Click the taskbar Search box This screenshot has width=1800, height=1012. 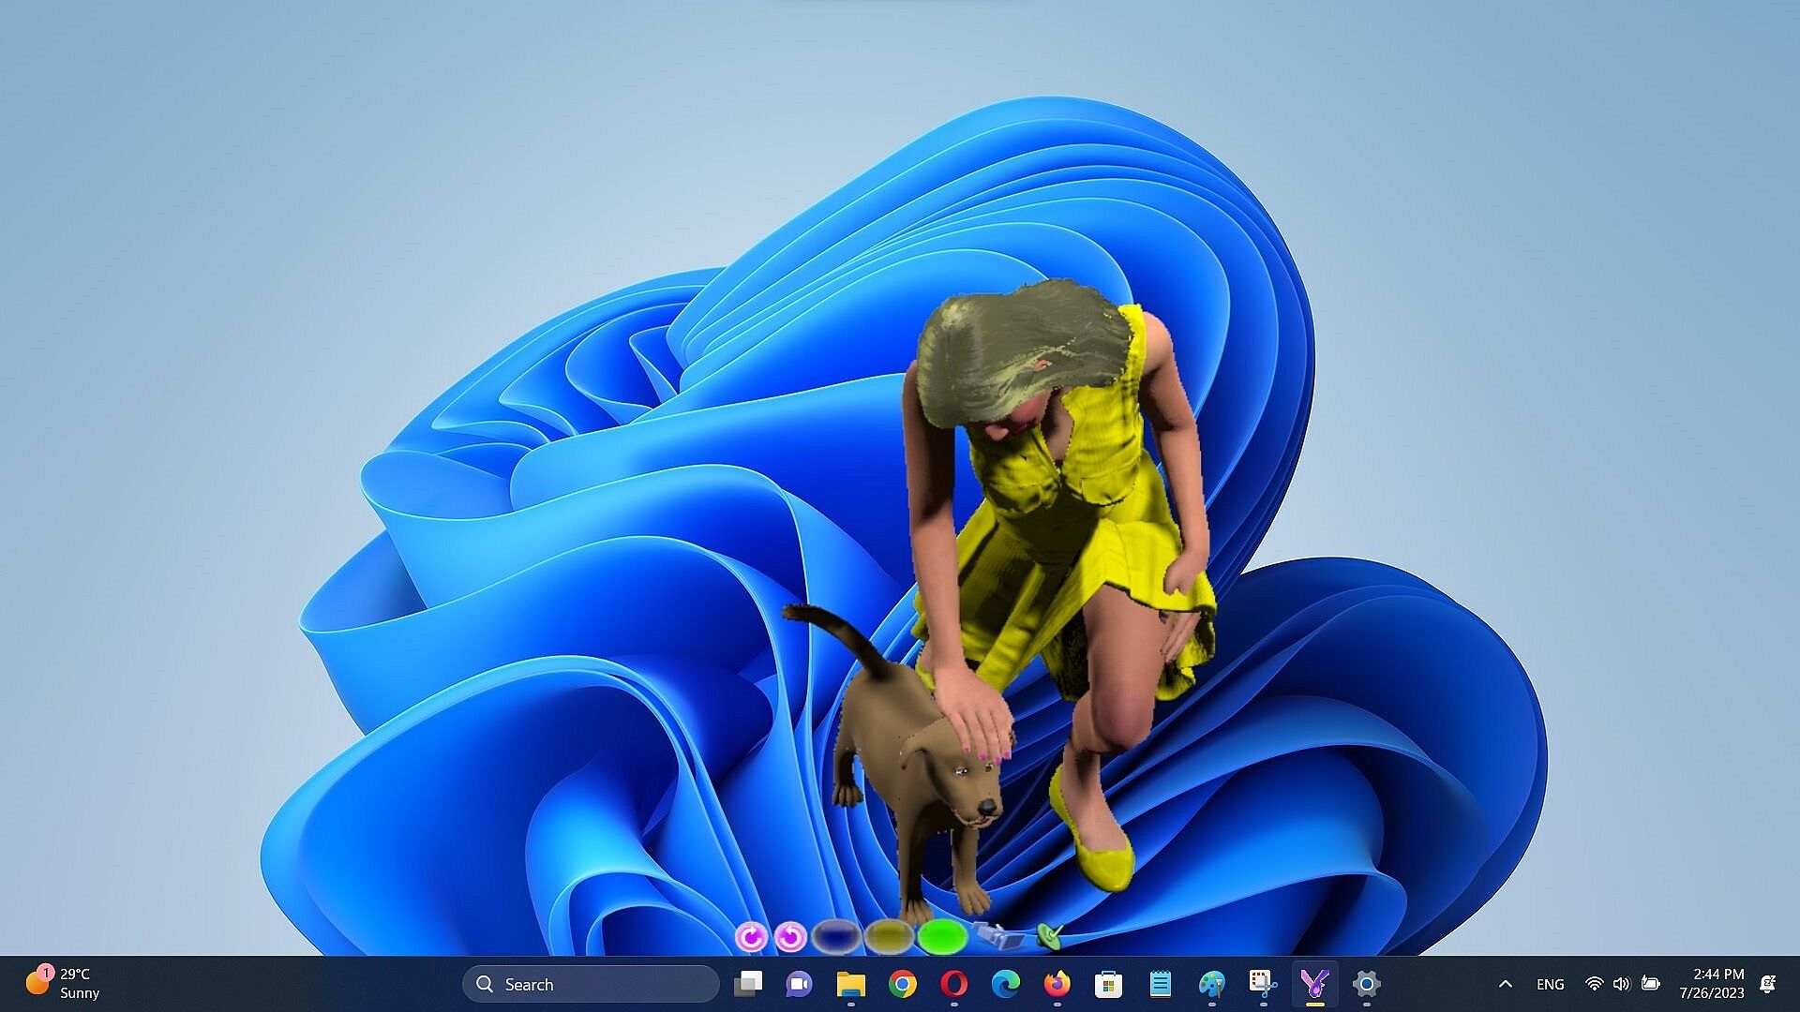pyautogui.click(x=591, y=984)
